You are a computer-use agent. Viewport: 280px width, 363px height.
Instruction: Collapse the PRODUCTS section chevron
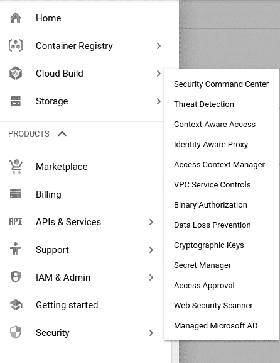(x=62, y=133)
